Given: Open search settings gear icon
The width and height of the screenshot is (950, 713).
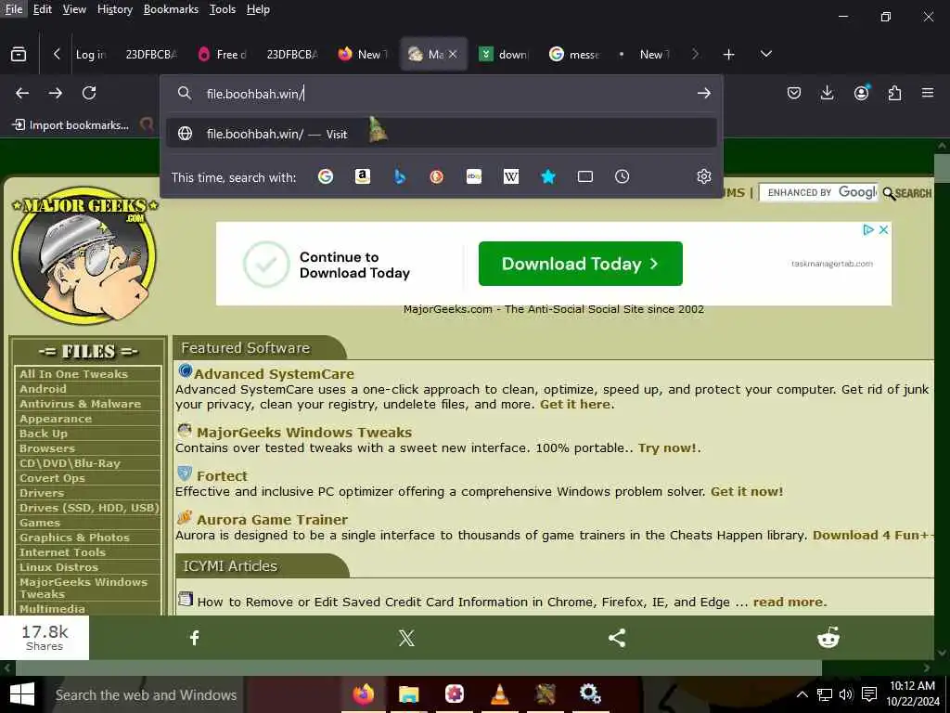Looking at the screenshot, I should click(703, 176).
